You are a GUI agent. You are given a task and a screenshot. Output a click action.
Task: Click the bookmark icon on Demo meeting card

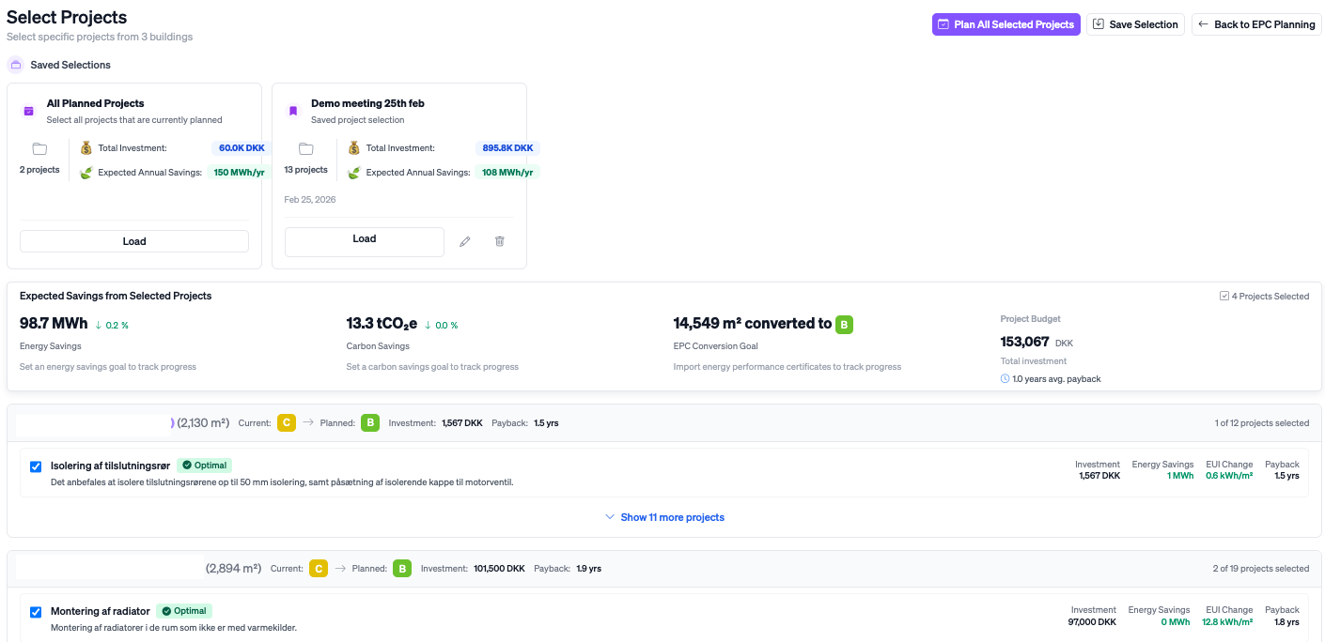pos(293,111)
